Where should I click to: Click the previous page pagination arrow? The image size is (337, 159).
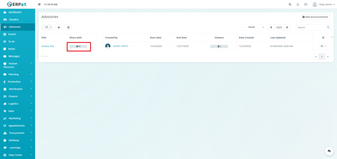tap(316, 57)
